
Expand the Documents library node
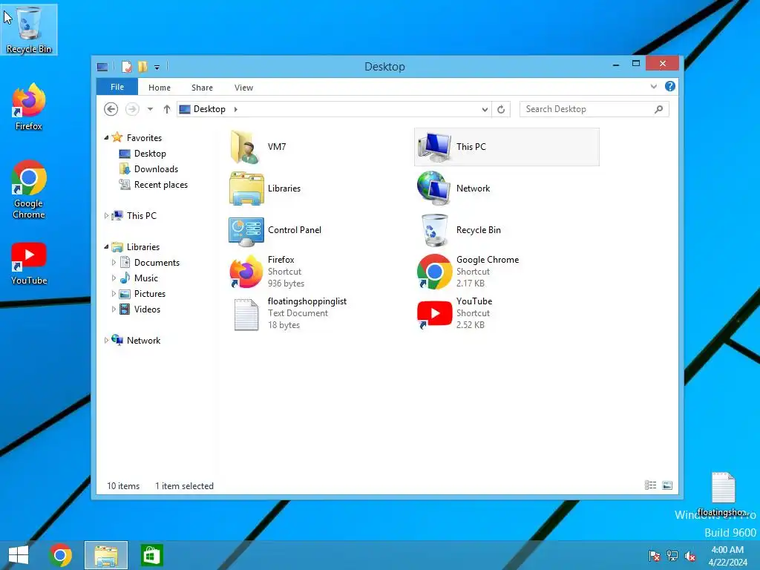click(114, 262)
